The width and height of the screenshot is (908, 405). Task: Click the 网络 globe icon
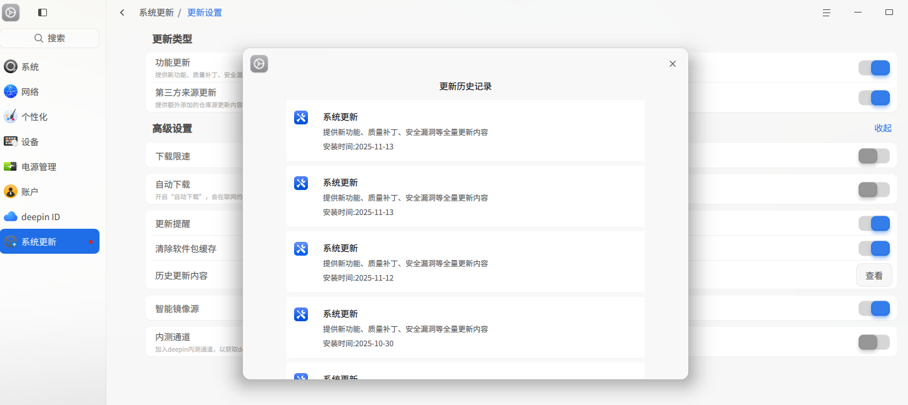11,92
